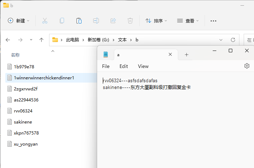
Task: Click the text file icon beside xu_yongyan
Action: point(10,144)
